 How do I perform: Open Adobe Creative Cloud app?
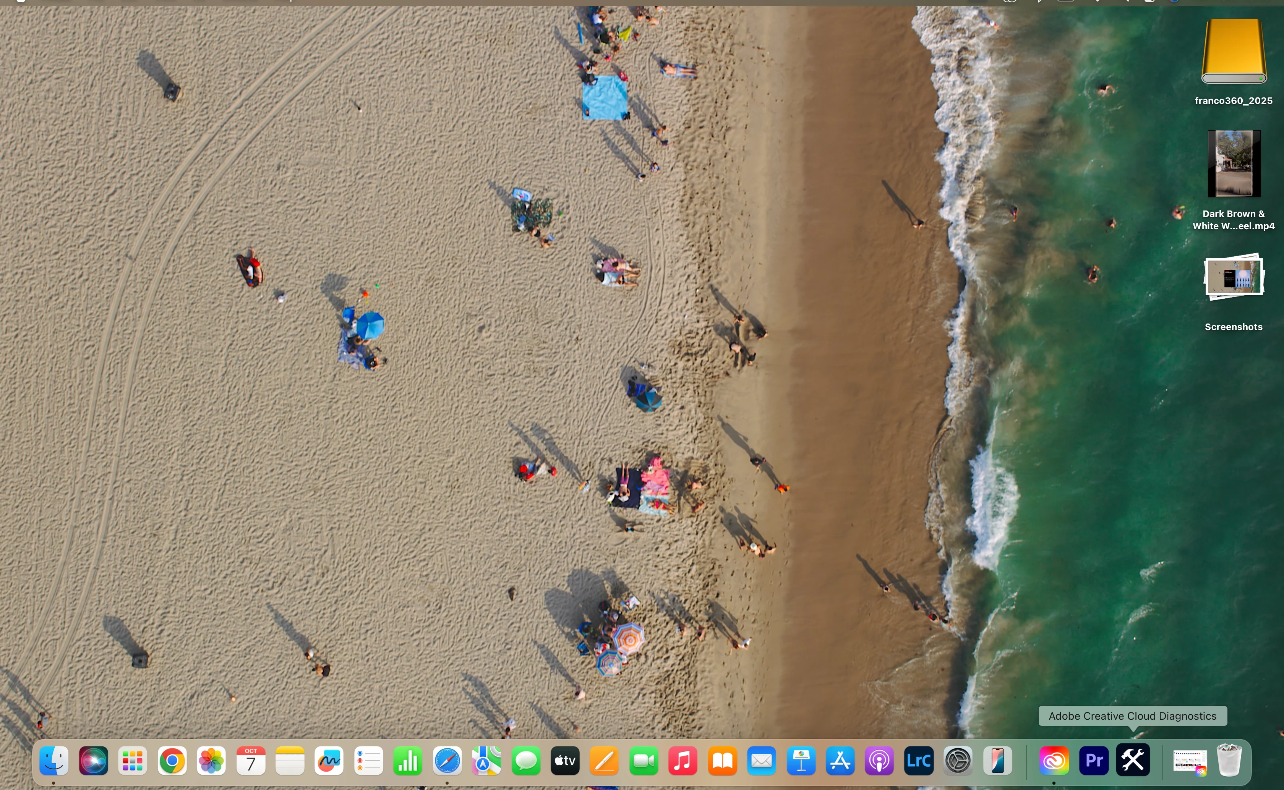(1054, 760)
